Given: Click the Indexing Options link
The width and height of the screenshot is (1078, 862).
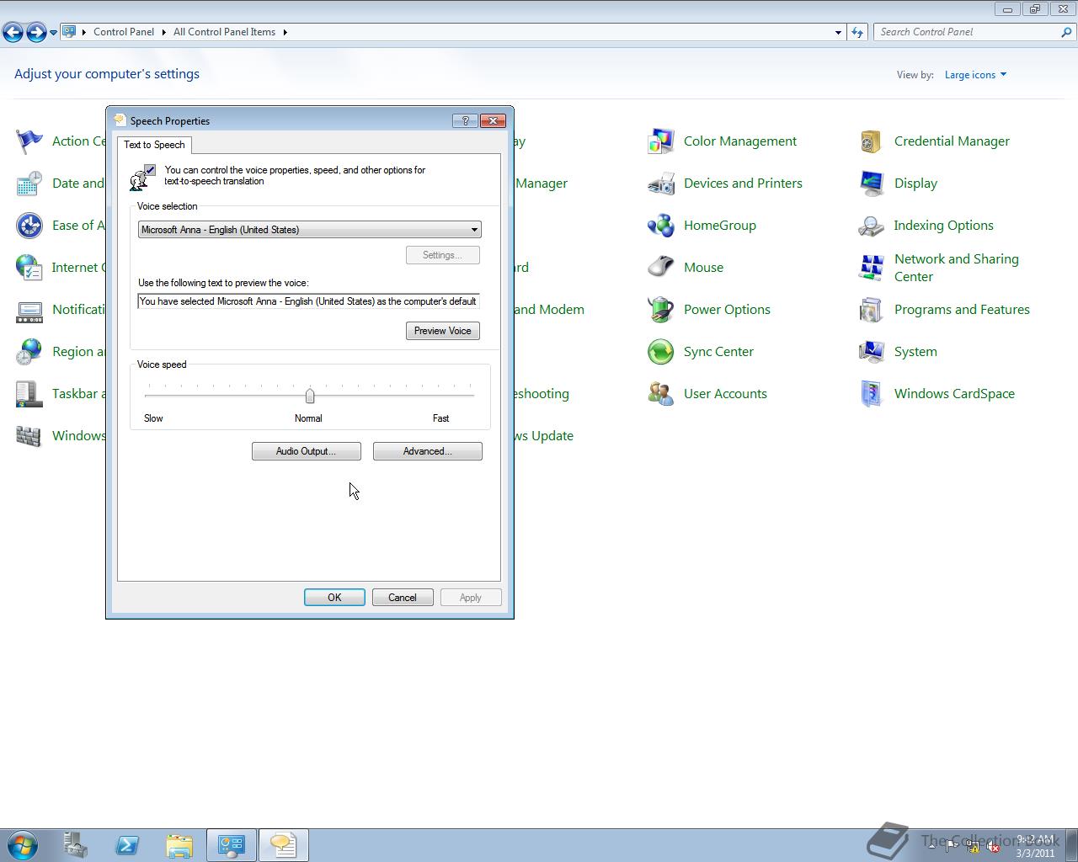Looking at the screenshot, I should (943, 226).
